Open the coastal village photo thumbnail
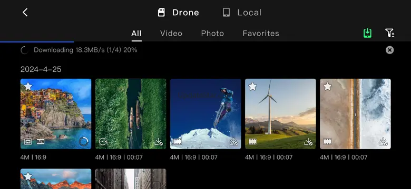 click(56, 114)
